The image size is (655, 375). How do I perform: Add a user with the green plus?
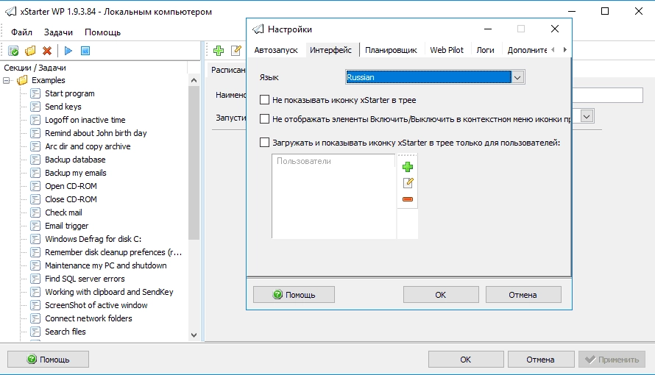pyautogui.click(x=408, y=167)
